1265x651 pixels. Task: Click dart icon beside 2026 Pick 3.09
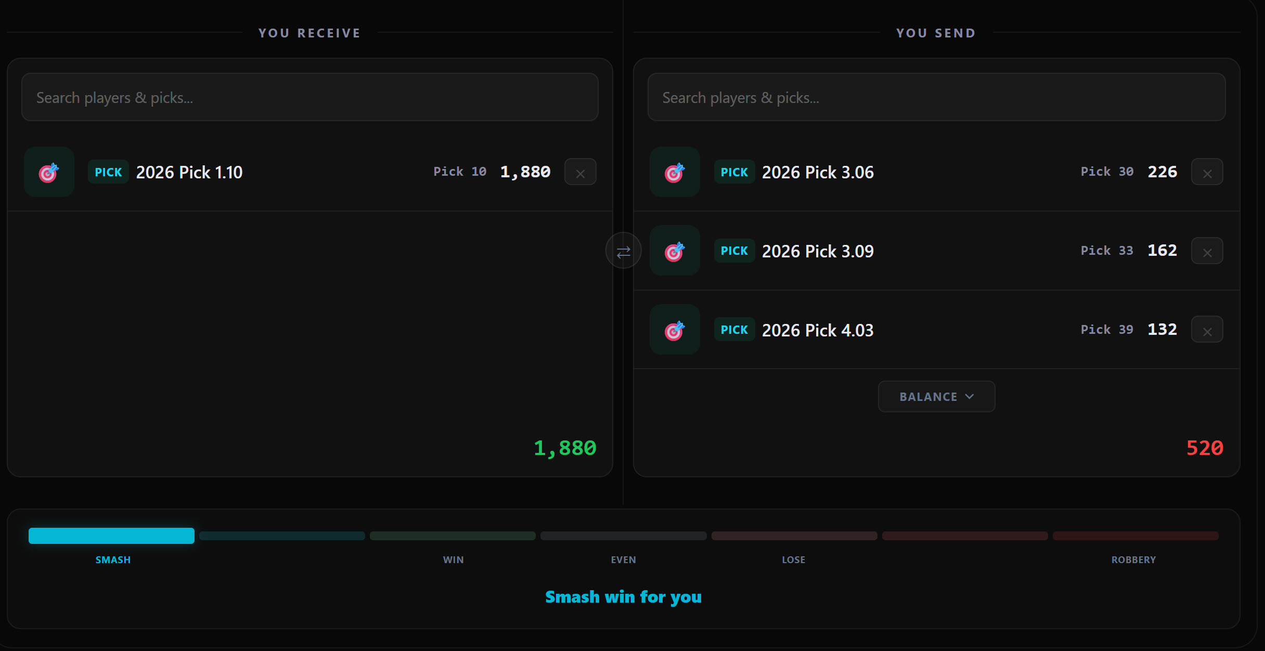(x=675, y=250)
